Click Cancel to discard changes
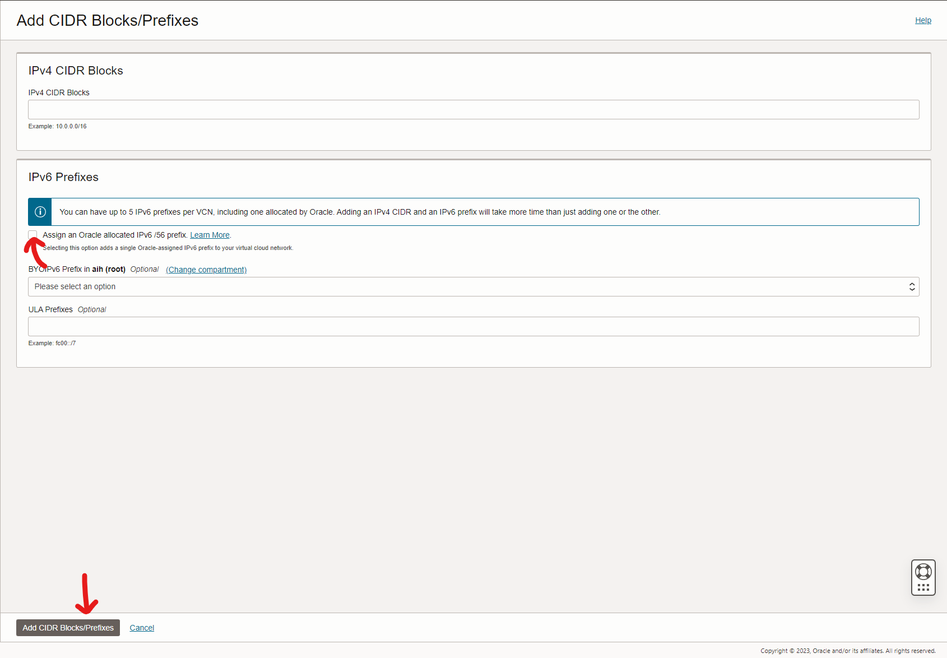The height and width of the screenshot is (658, 947). tap(142, 628)
